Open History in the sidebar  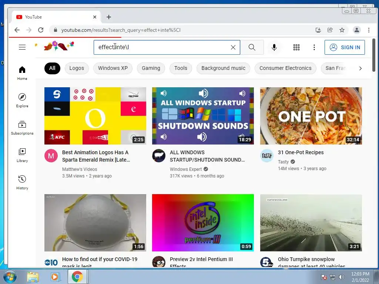(x=22, y=182)
